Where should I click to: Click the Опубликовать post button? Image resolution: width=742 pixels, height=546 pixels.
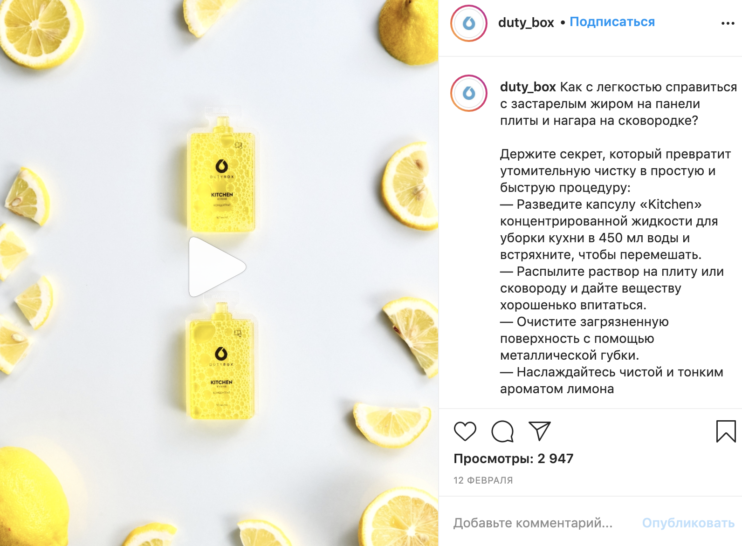click(688, 523)
